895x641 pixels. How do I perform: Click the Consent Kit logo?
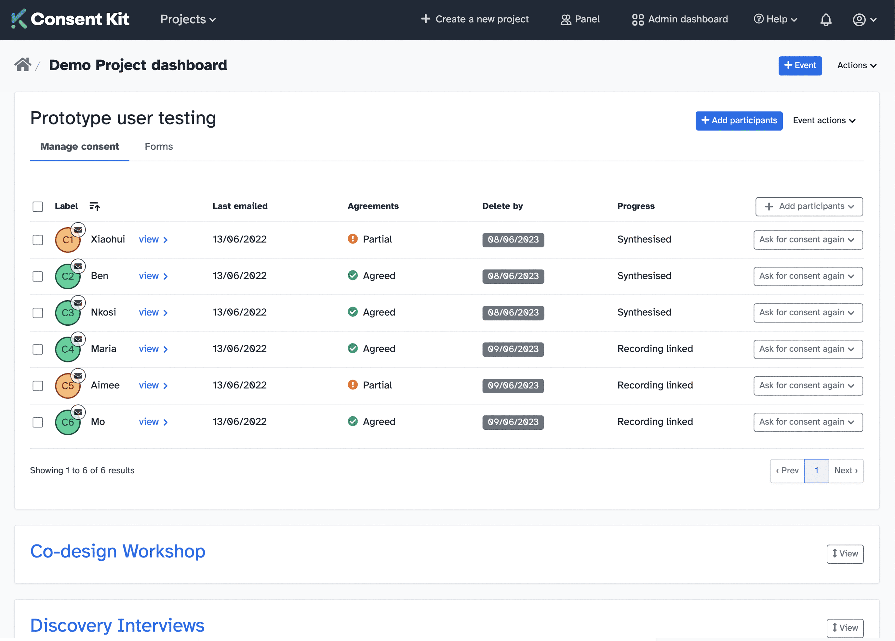(70, 19)
